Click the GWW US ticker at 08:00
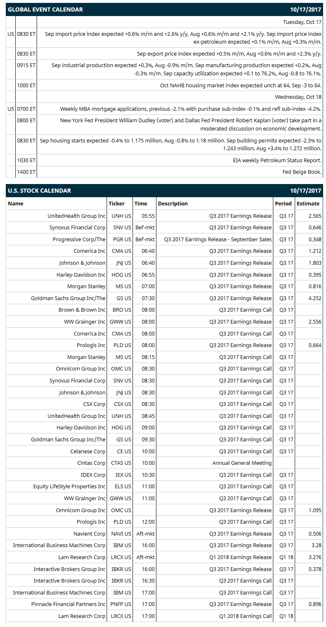The image size is (326, 627). (x=120, y=322)
